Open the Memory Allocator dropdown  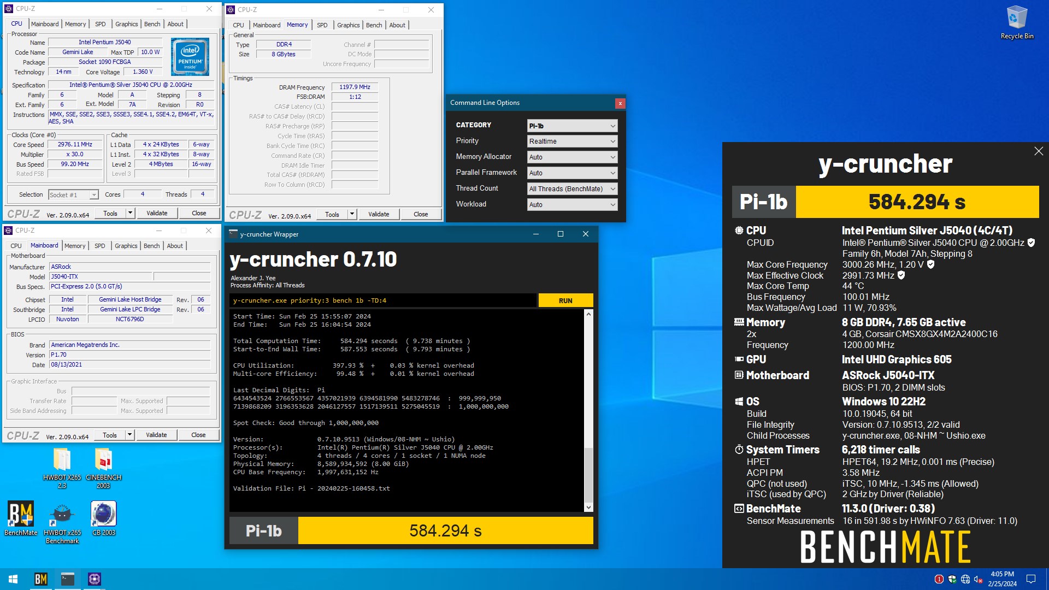[x=572, y=157]
